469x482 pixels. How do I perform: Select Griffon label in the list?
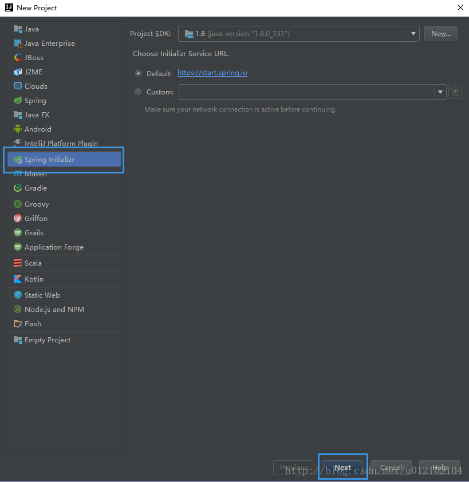click(36, 218)
